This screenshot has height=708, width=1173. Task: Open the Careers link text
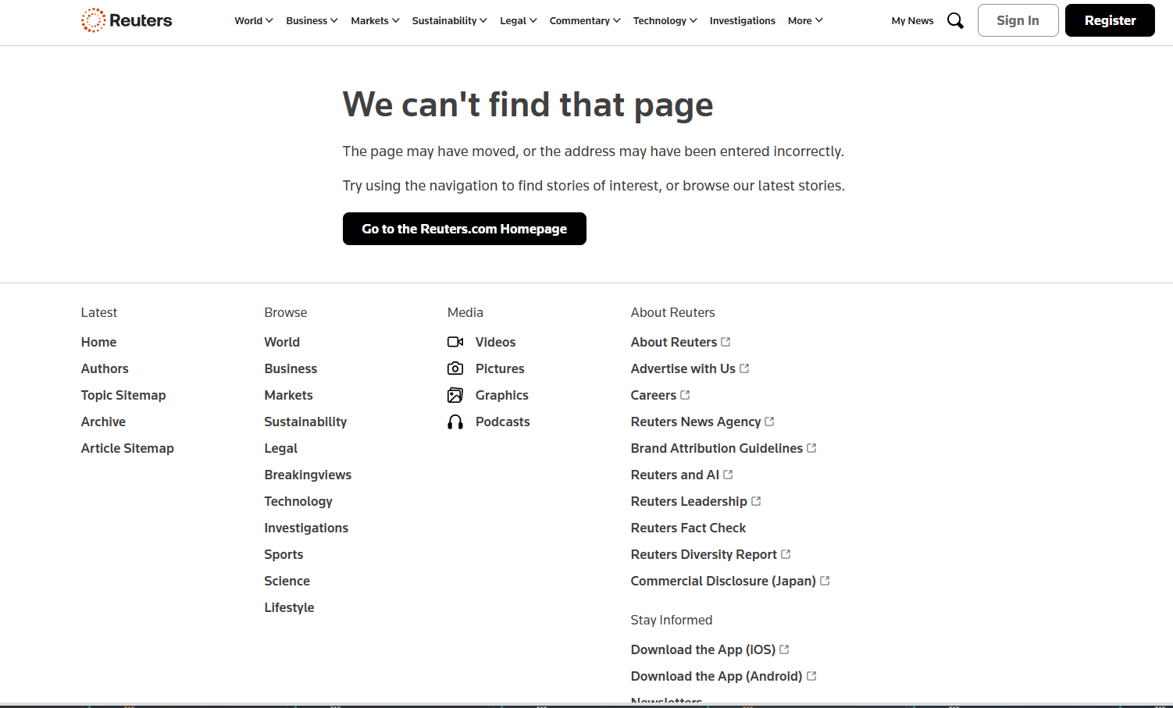pyautogui.click(x=654, y=395)
